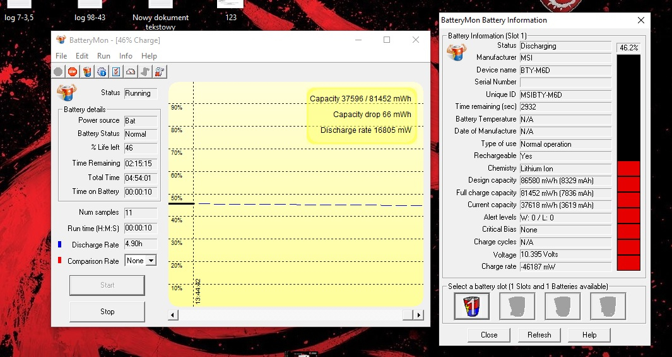Click Type of use value Normal operation
The width and height of the screenshot is (672, 357).
[565, 144]
